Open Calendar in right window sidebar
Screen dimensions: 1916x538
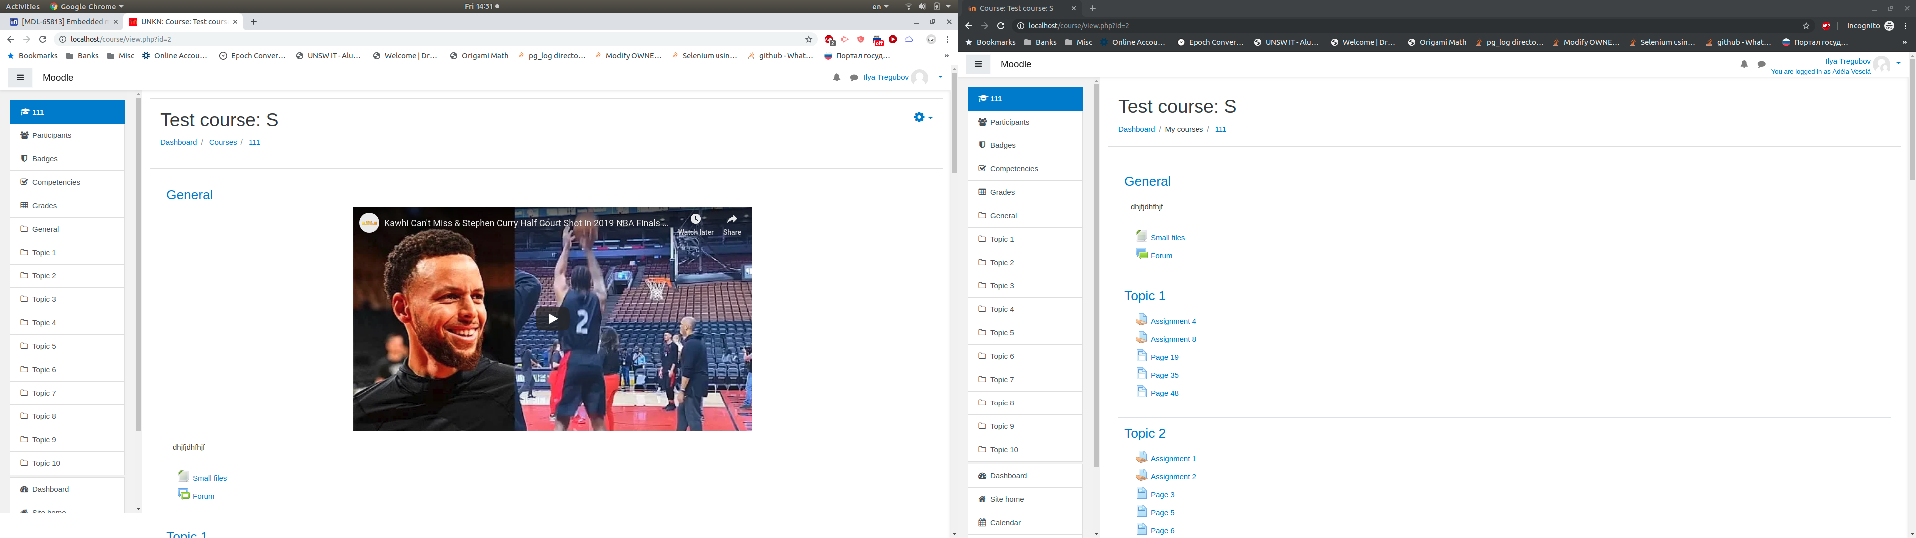[1025, 523]
